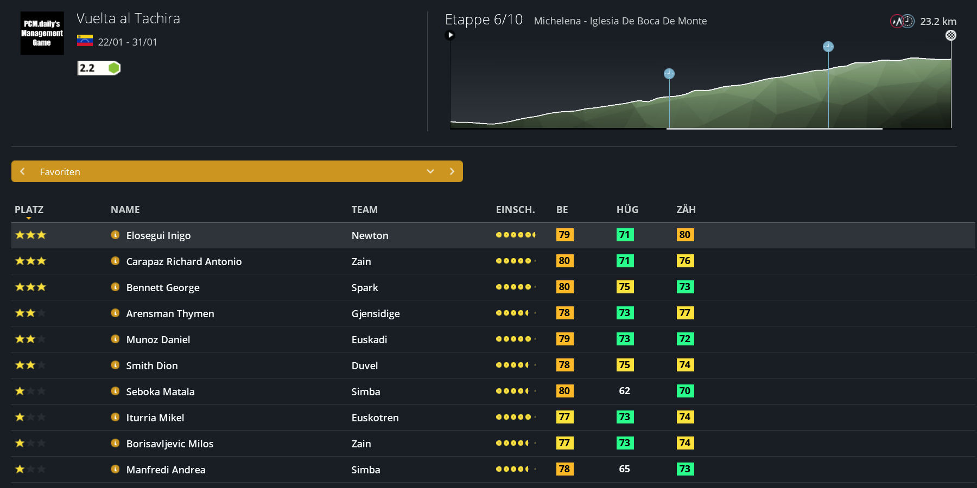Open rider Borisavljevic Milos

pyautogui.click(x=170, y=444)
